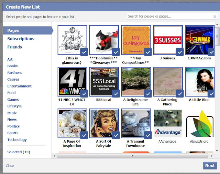Click the Close link

(10, 166)
